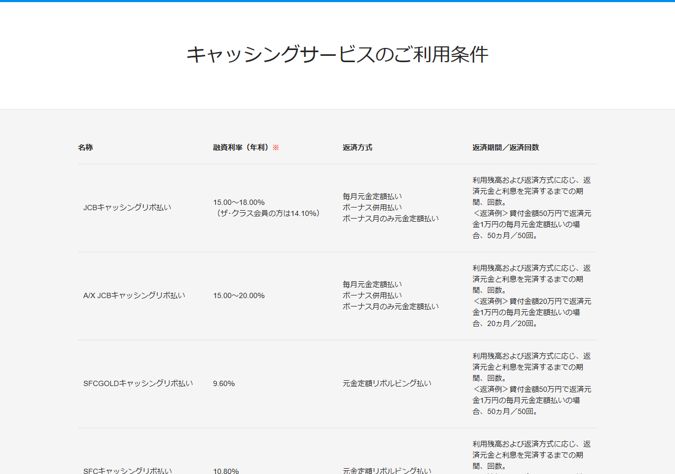Click "ボーナス月のみ元金定額払い" in the A/X JCB row
Image resolution: width=675 pixels, height=474 pixels.
coord(391,307)
